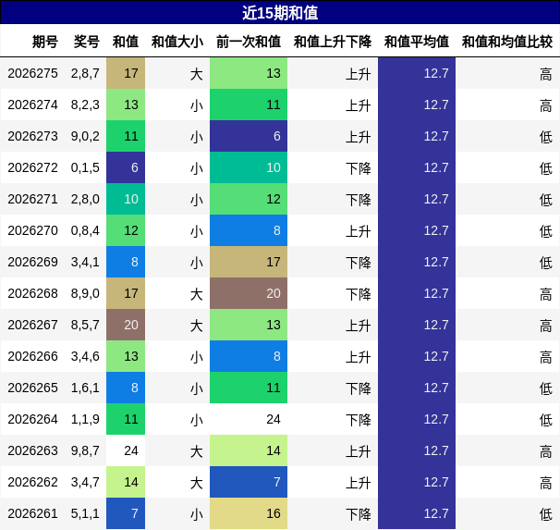Click period number 2026263
This screenshot has width=560, height=530.
[33, 450]
